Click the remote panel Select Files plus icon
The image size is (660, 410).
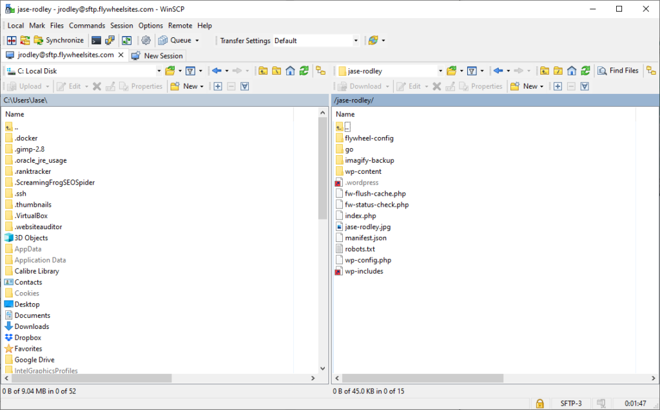558,86
